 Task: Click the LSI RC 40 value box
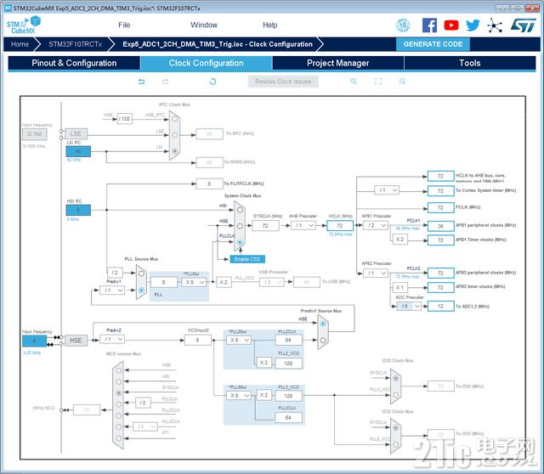click(78, 151)
